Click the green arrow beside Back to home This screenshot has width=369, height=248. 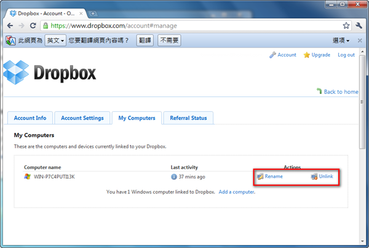click(319, 91)
